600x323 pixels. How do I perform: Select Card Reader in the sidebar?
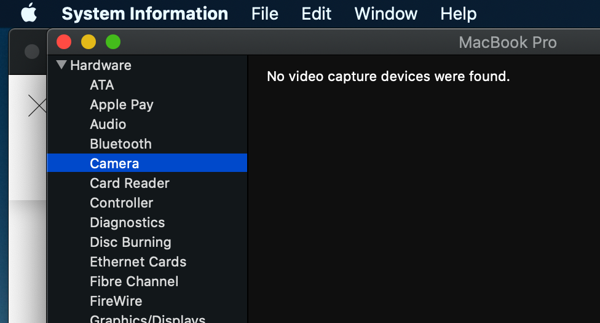tap(130, 183)
